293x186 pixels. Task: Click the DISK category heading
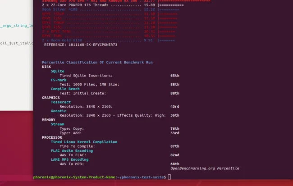tap(46, 67)
